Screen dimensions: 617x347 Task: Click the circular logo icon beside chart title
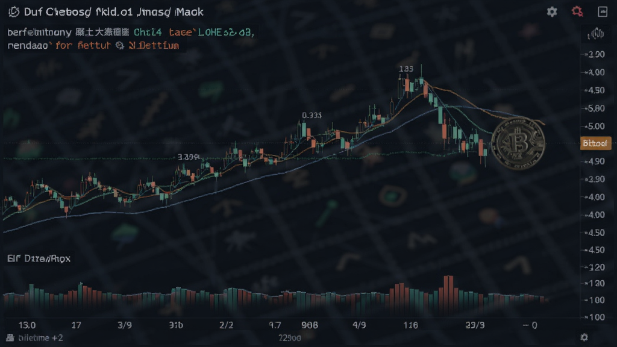tap(13, 12)
